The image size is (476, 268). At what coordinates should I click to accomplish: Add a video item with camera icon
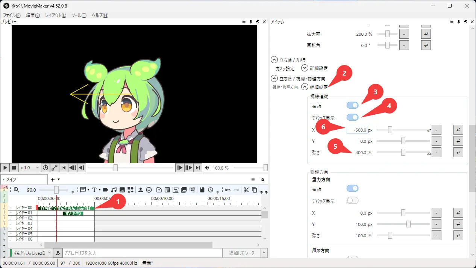106,190
